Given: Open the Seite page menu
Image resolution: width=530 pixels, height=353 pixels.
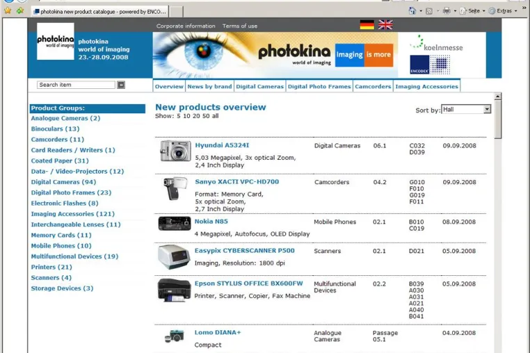Looking at the screenshot, I should [x=474, y=11].
